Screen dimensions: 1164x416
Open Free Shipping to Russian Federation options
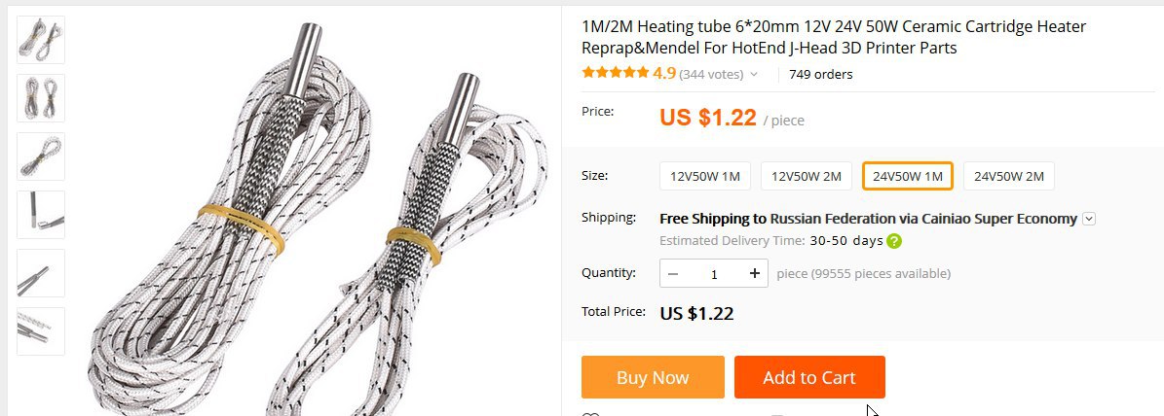click(x=868, y=219)
